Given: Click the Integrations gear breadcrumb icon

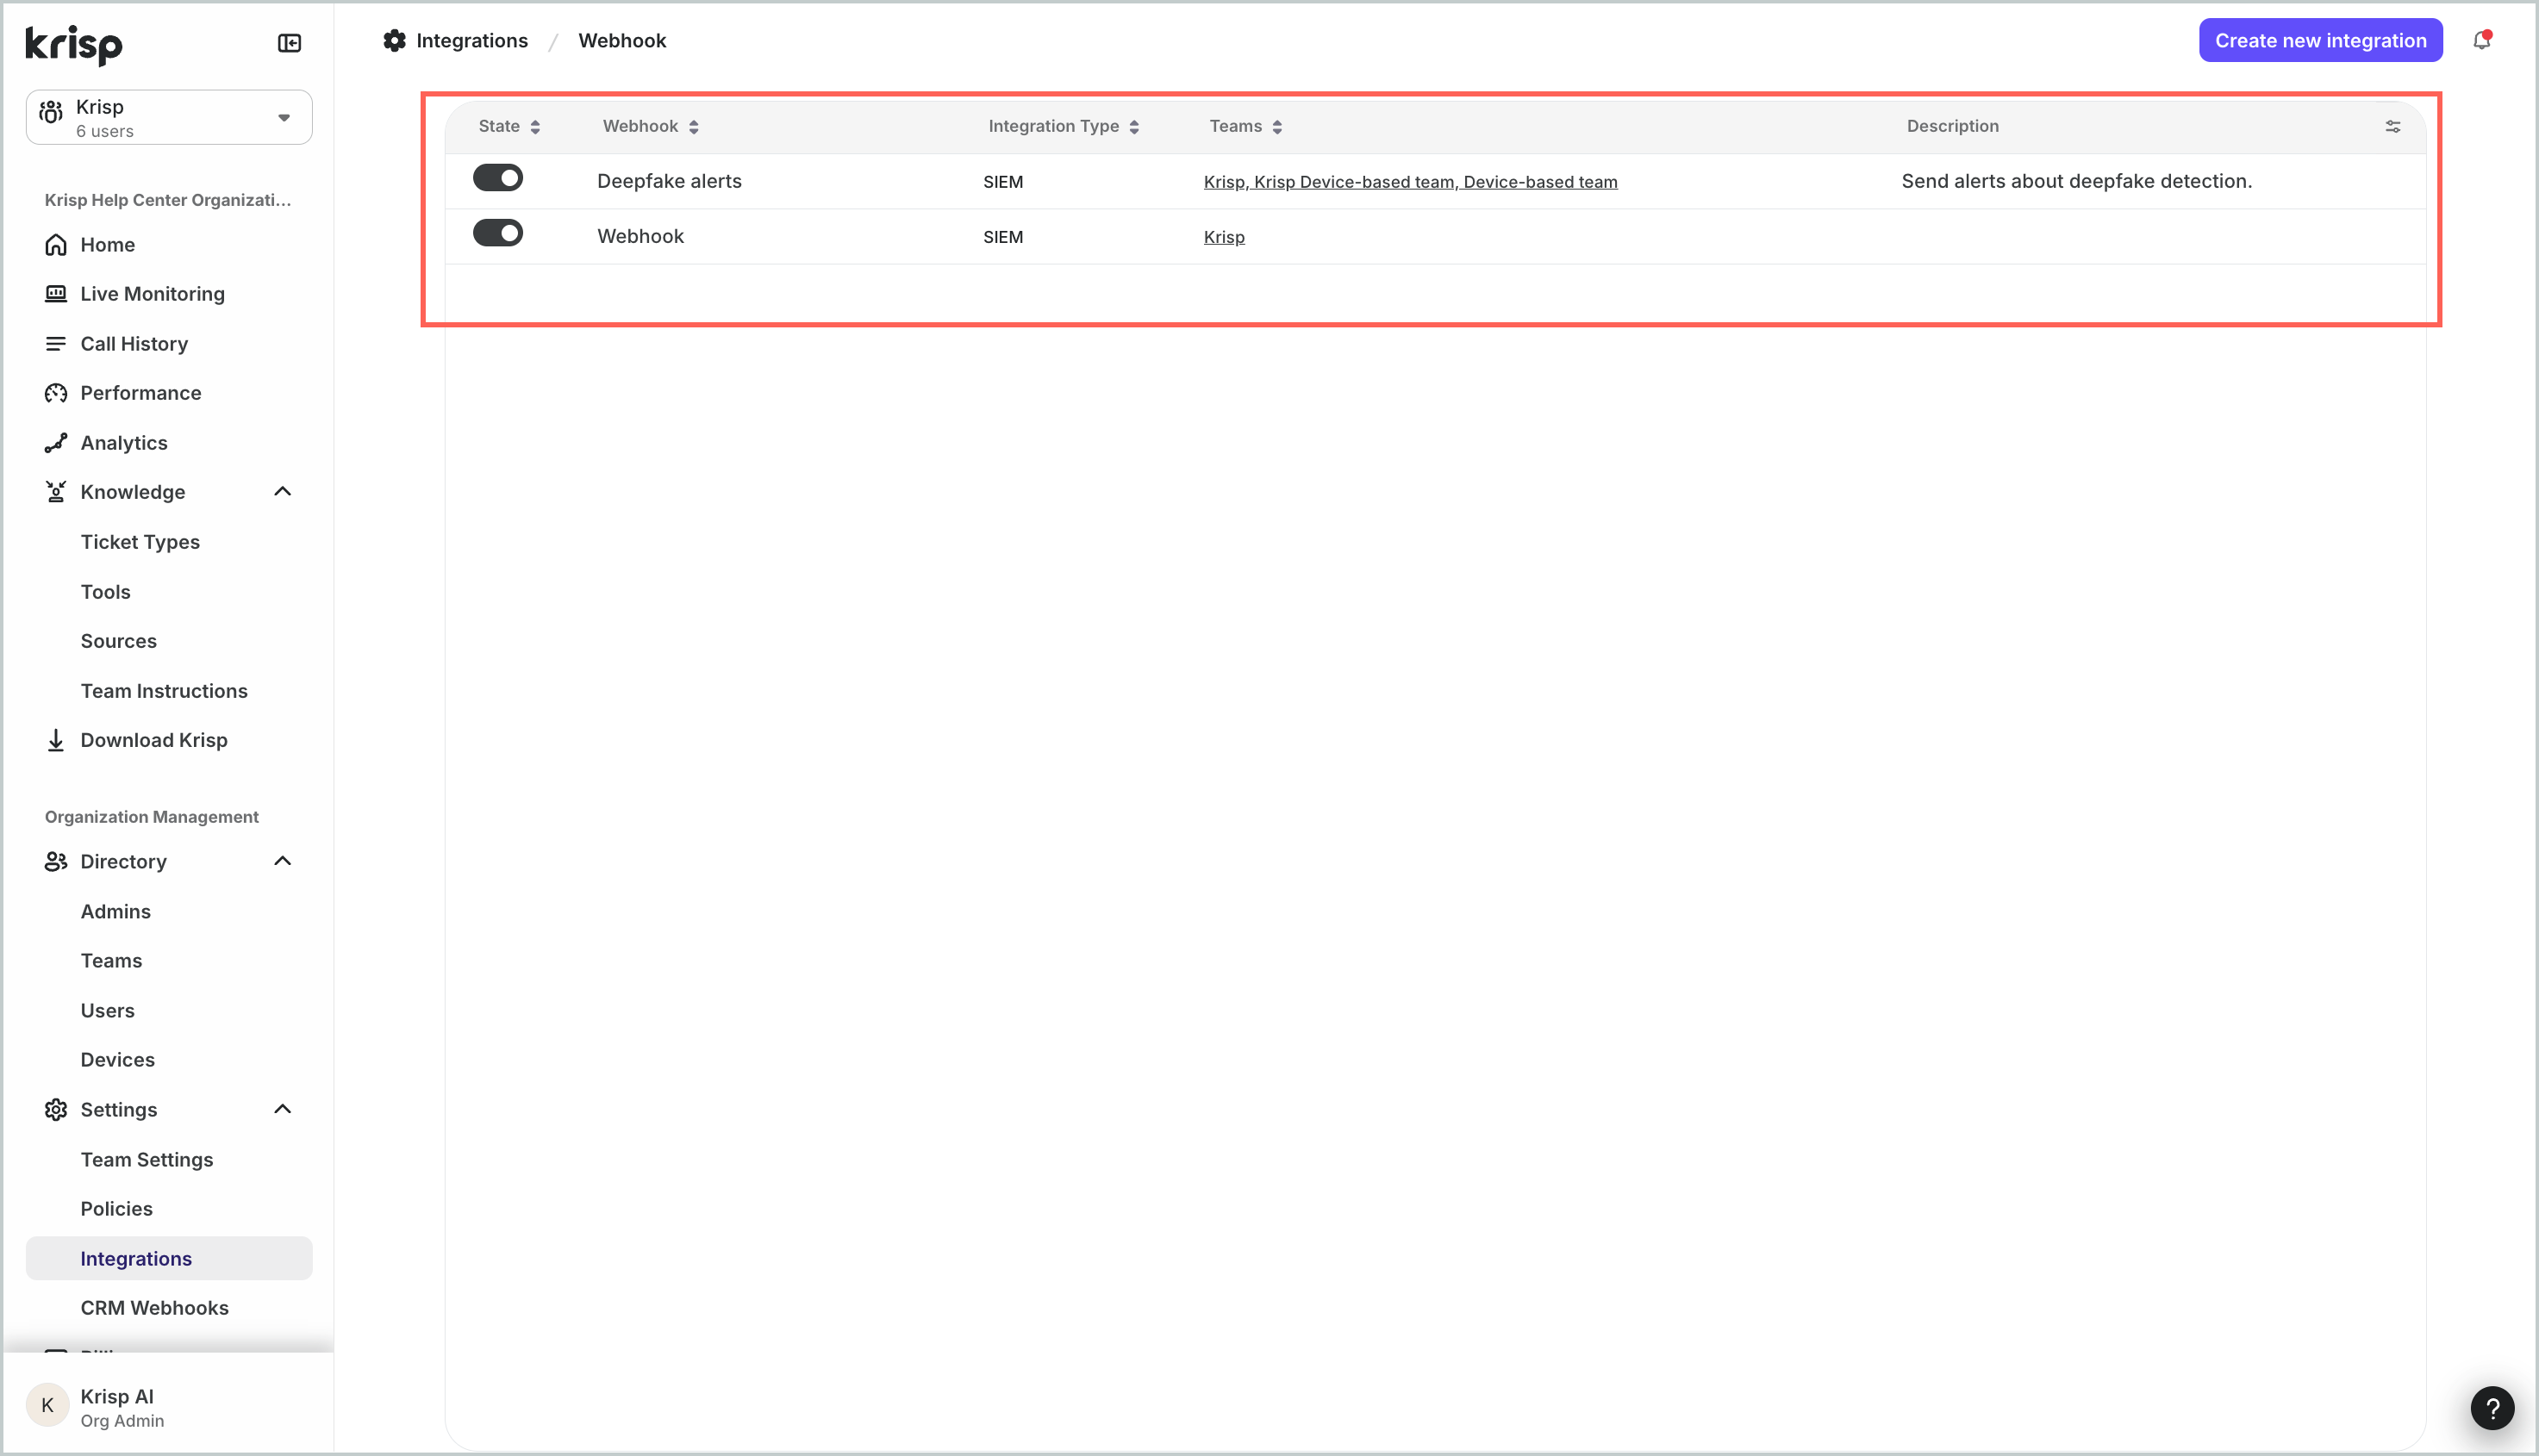Looking at the screenshot, I should (x=395, y=41).
